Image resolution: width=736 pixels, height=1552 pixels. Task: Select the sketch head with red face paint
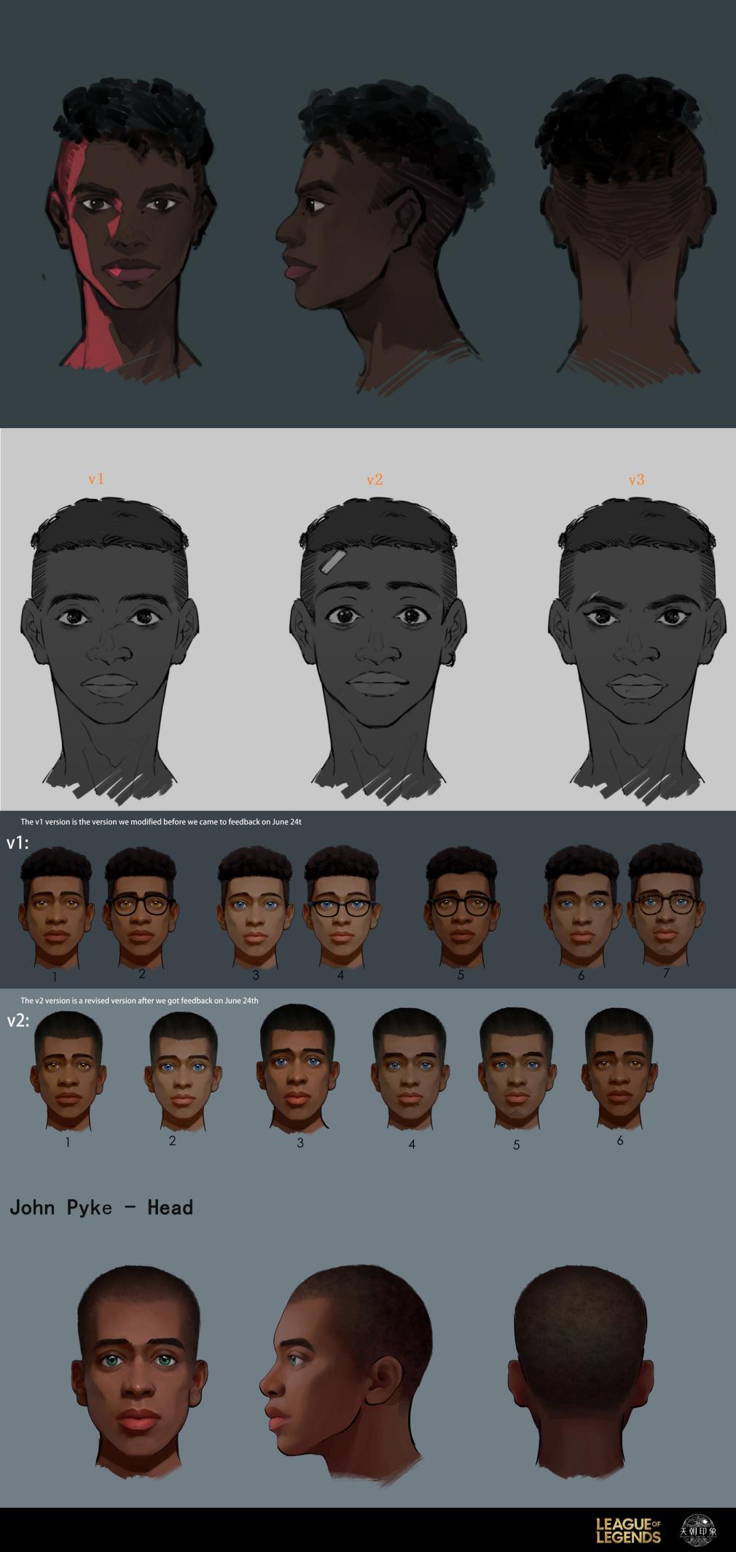tap(130, 230)
